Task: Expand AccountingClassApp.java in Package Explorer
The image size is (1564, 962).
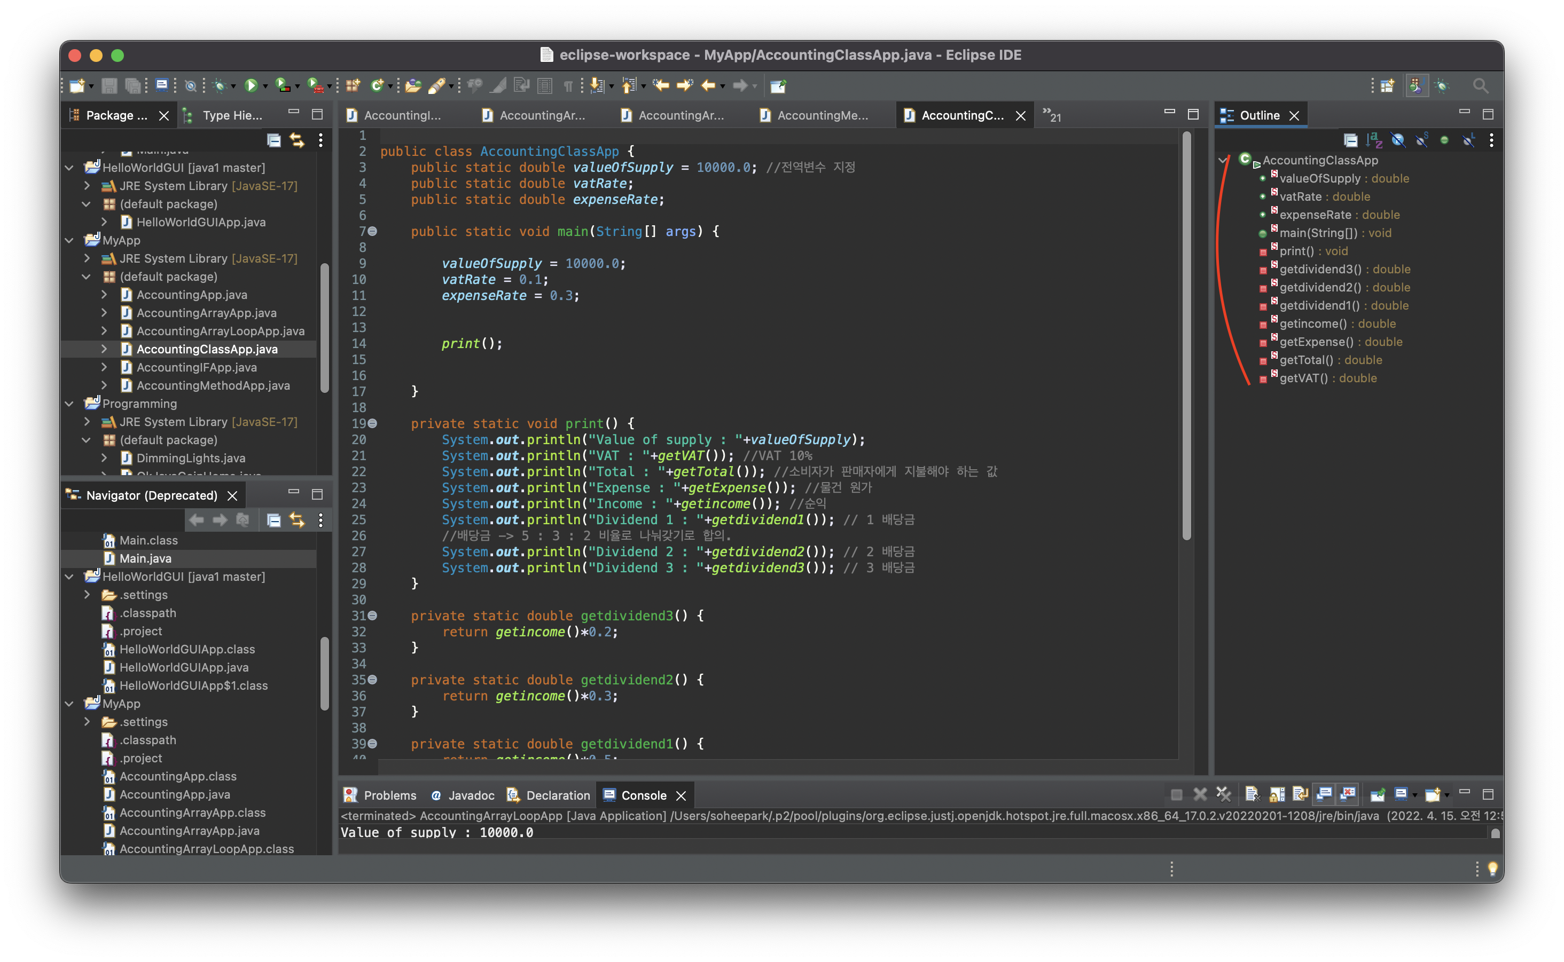Action: [x=104, y=349]
